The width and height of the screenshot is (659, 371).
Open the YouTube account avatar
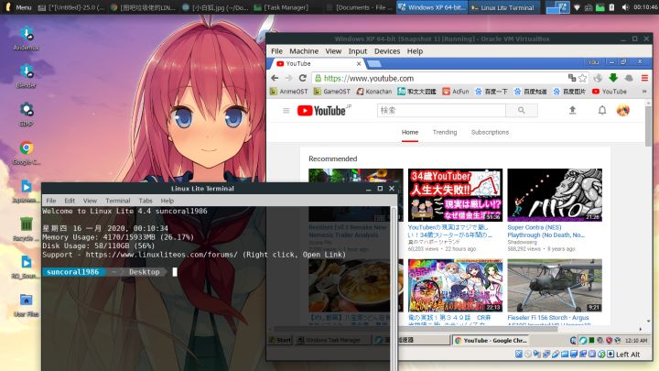pos(623,110)
